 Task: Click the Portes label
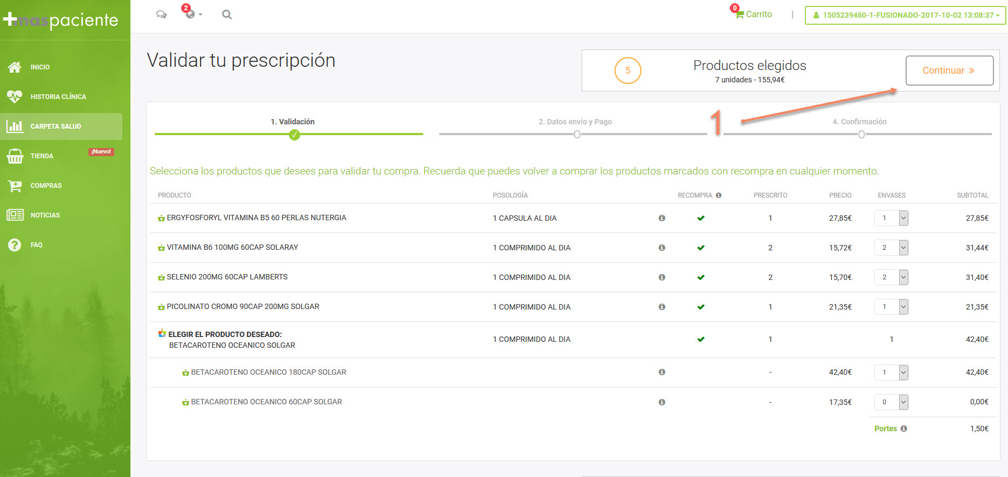coord(886,429)
